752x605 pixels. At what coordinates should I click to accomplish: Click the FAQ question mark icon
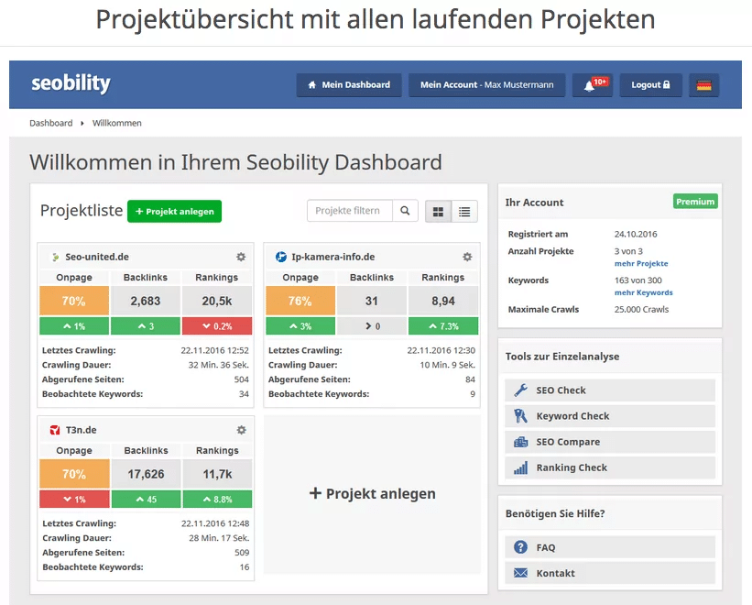[x=520, y=547]
